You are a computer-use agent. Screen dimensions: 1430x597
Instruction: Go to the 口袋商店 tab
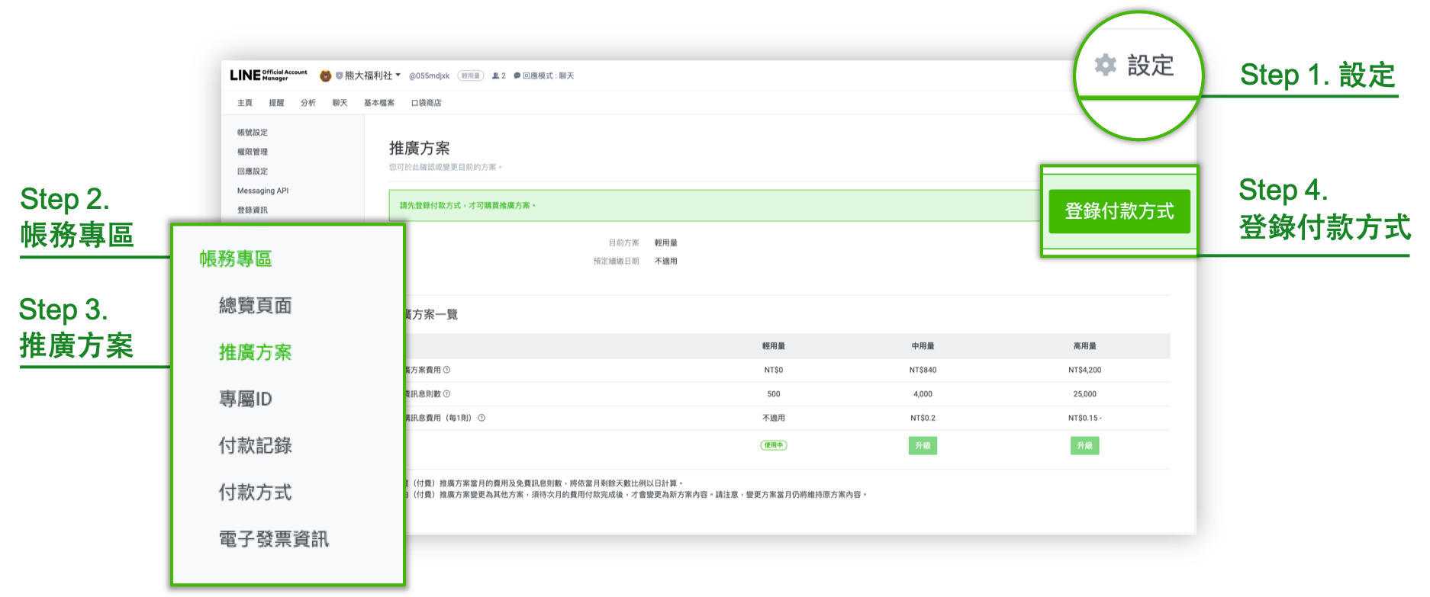427,103
